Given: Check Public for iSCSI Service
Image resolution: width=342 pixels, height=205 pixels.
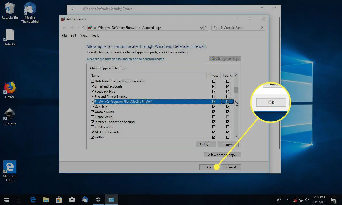Looking at the screenshot, I should [x=228, y=127].
